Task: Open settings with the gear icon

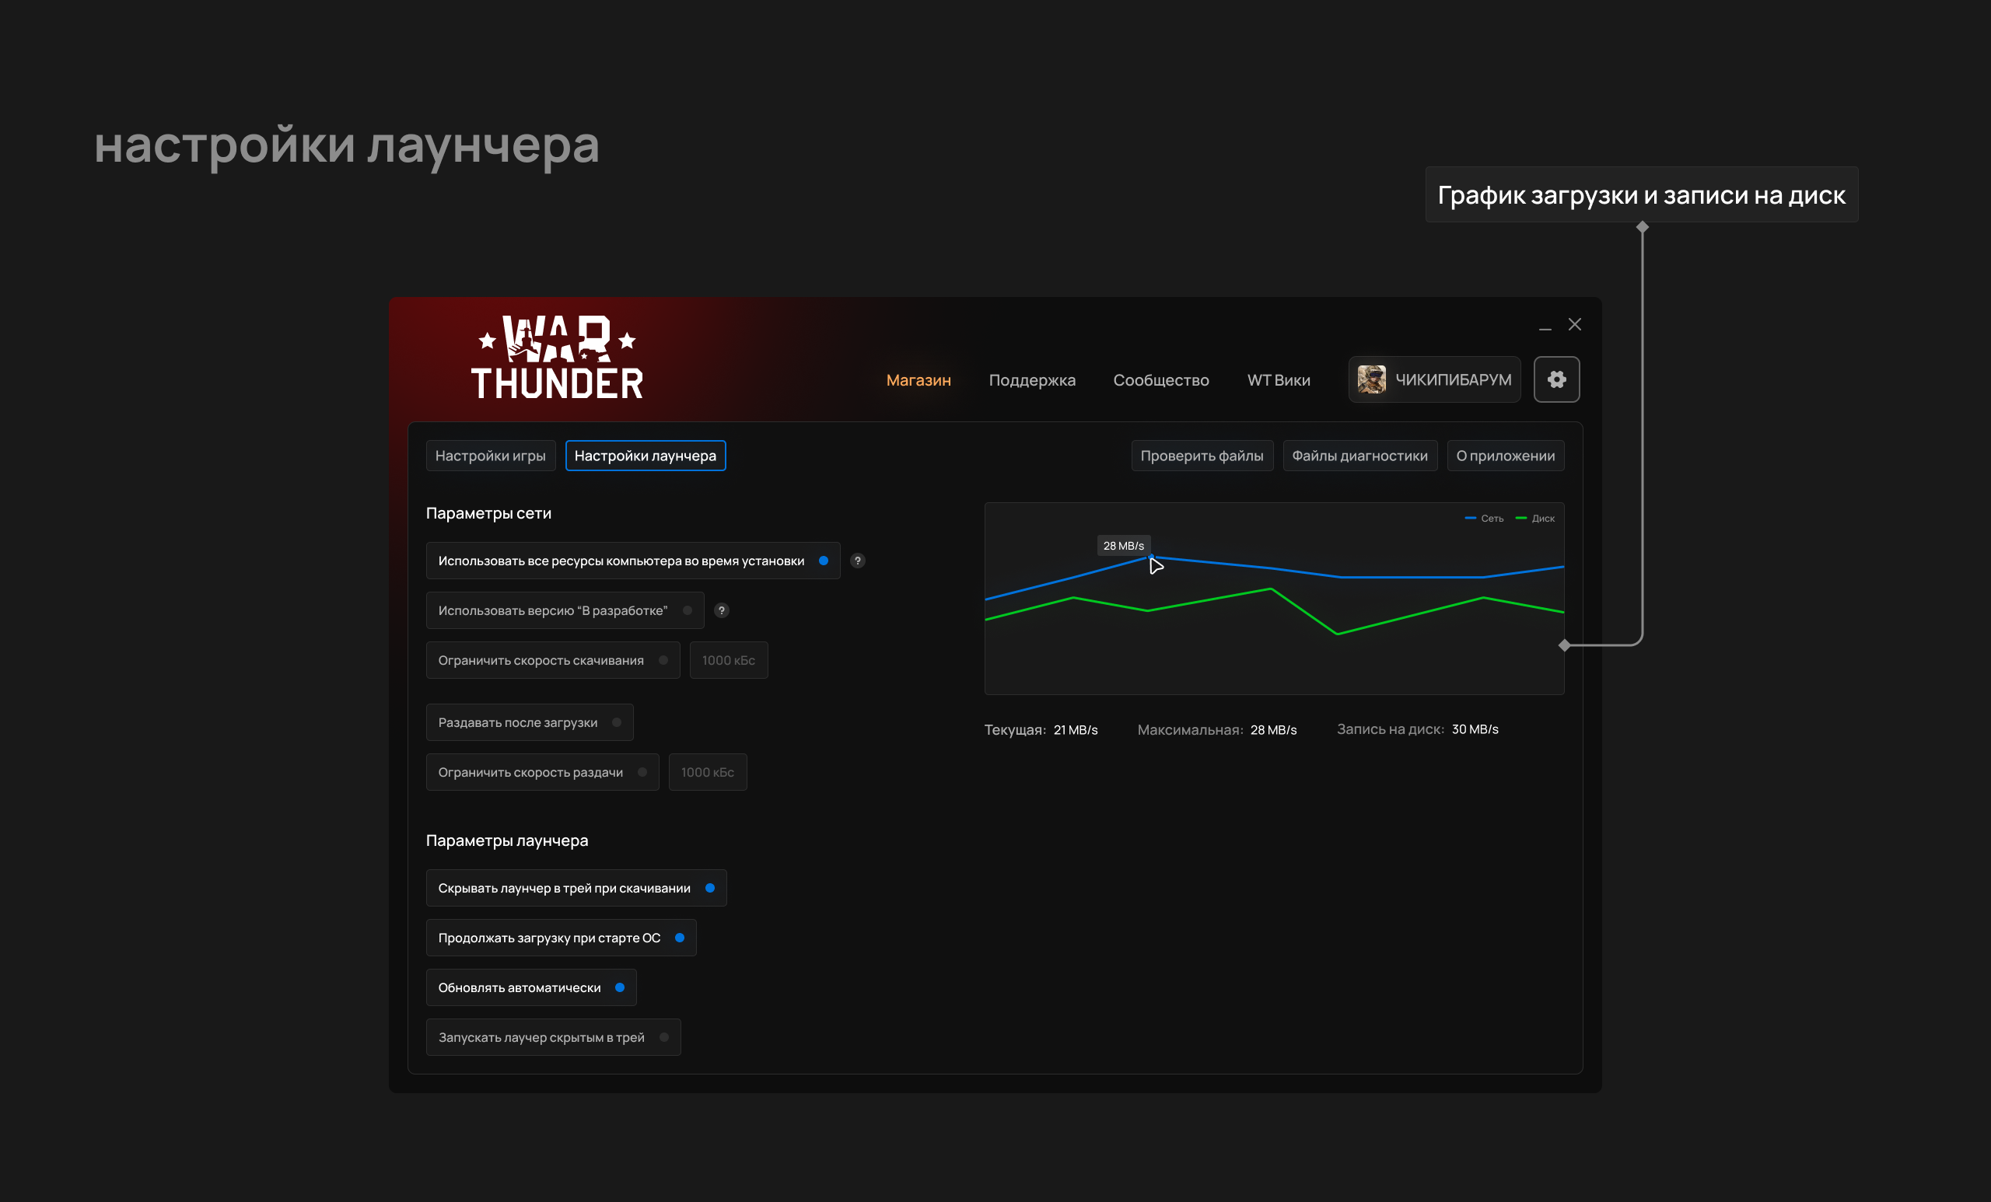Action: [1556, 379]
